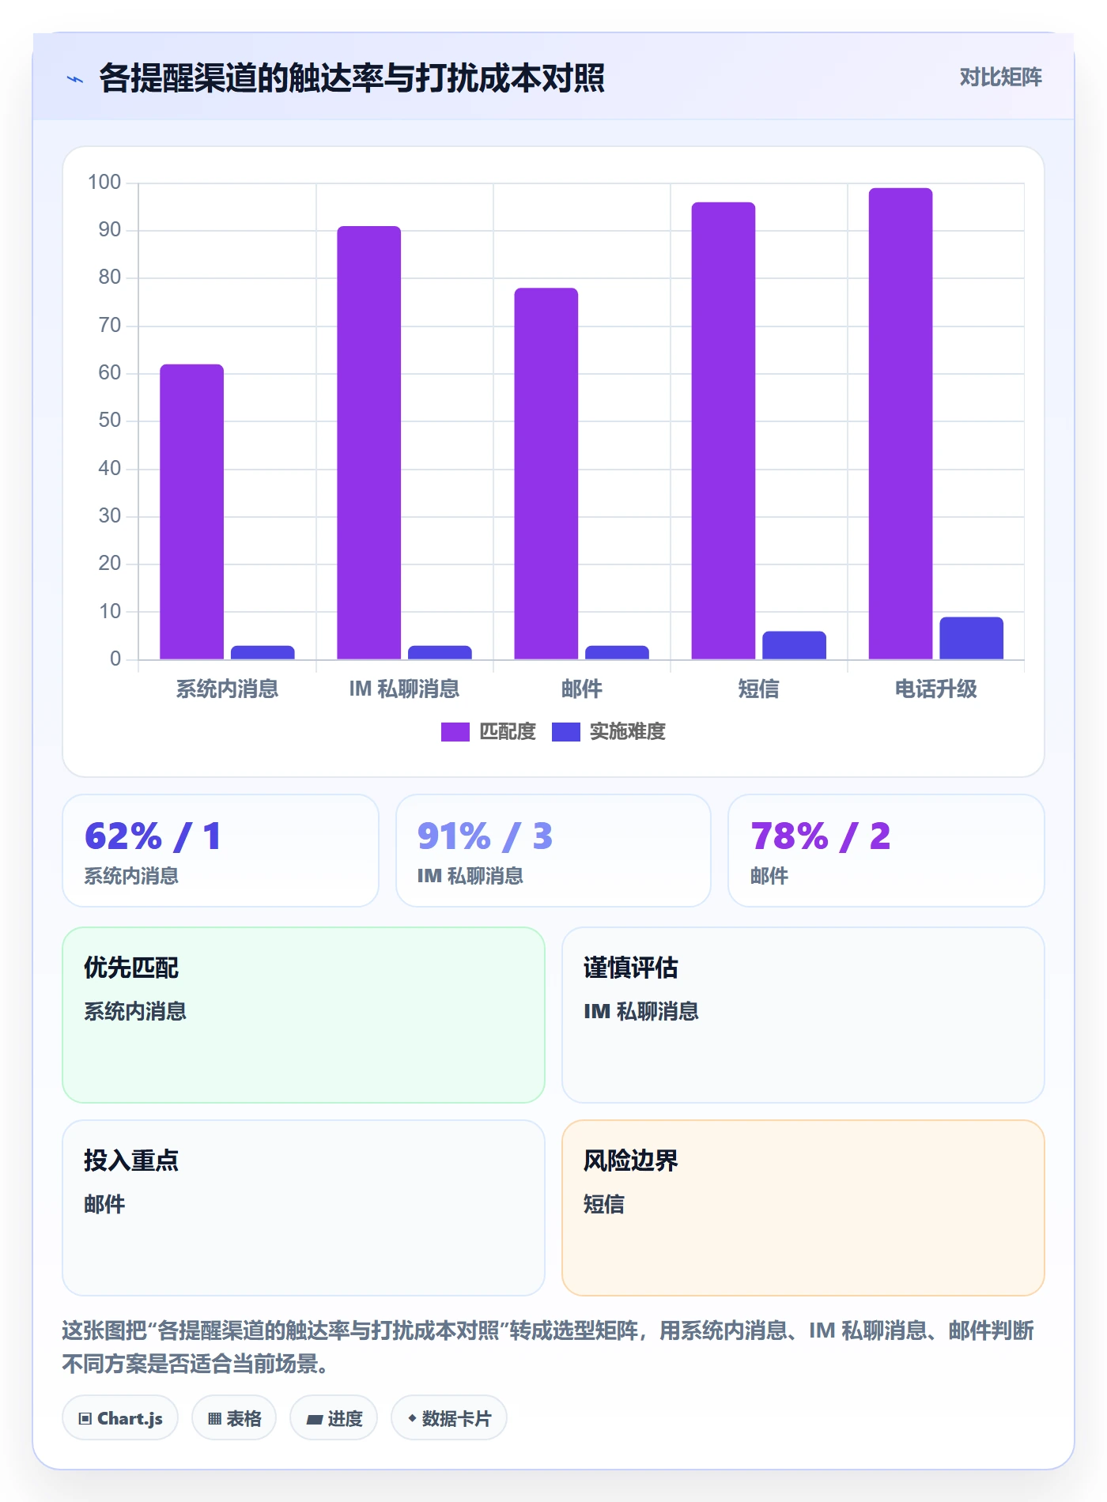Open the 62% / 1 stat card

pos(221,851)
